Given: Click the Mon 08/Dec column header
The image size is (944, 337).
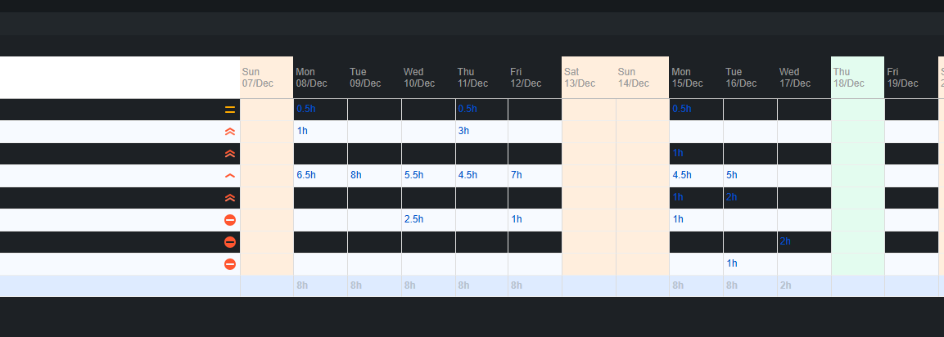Looking at the screenshot, I should tap(320, 78).
